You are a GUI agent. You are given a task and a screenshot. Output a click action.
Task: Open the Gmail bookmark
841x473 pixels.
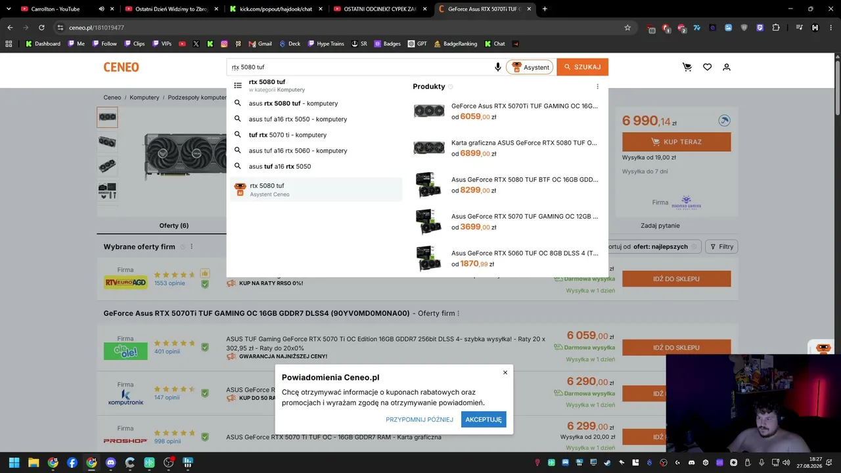[x=260, y=44]
